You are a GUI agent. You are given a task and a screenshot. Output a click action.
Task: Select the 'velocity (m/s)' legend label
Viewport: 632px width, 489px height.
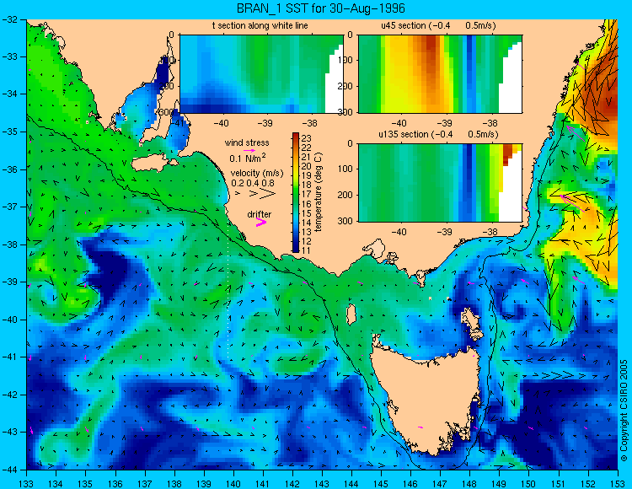(x=257, y=174)
